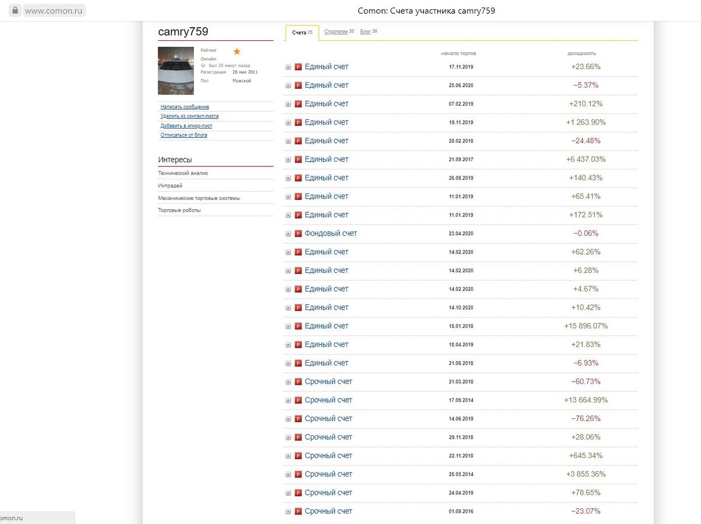Image resolution: width=701 pixels, height=524 pixels.
Task: Click the Написать сообщение link
Action: [185, 107]
